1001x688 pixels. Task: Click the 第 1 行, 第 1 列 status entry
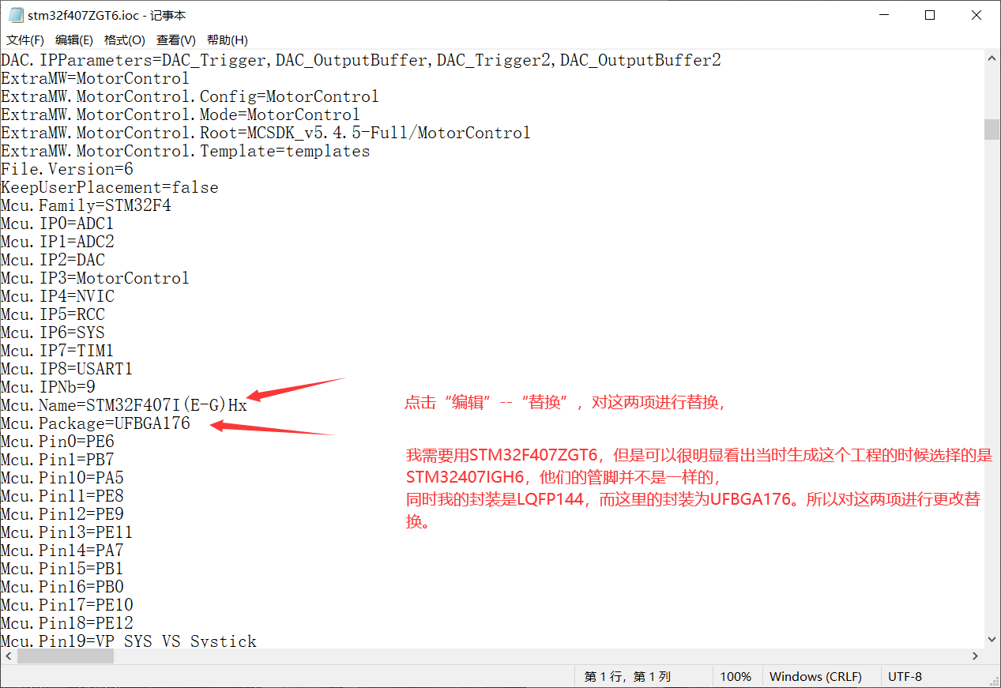627,677
